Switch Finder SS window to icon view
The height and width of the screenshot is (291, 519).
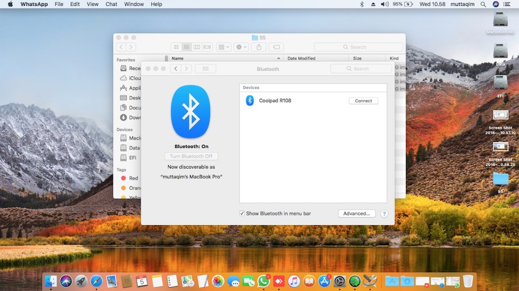click(176, 47)
